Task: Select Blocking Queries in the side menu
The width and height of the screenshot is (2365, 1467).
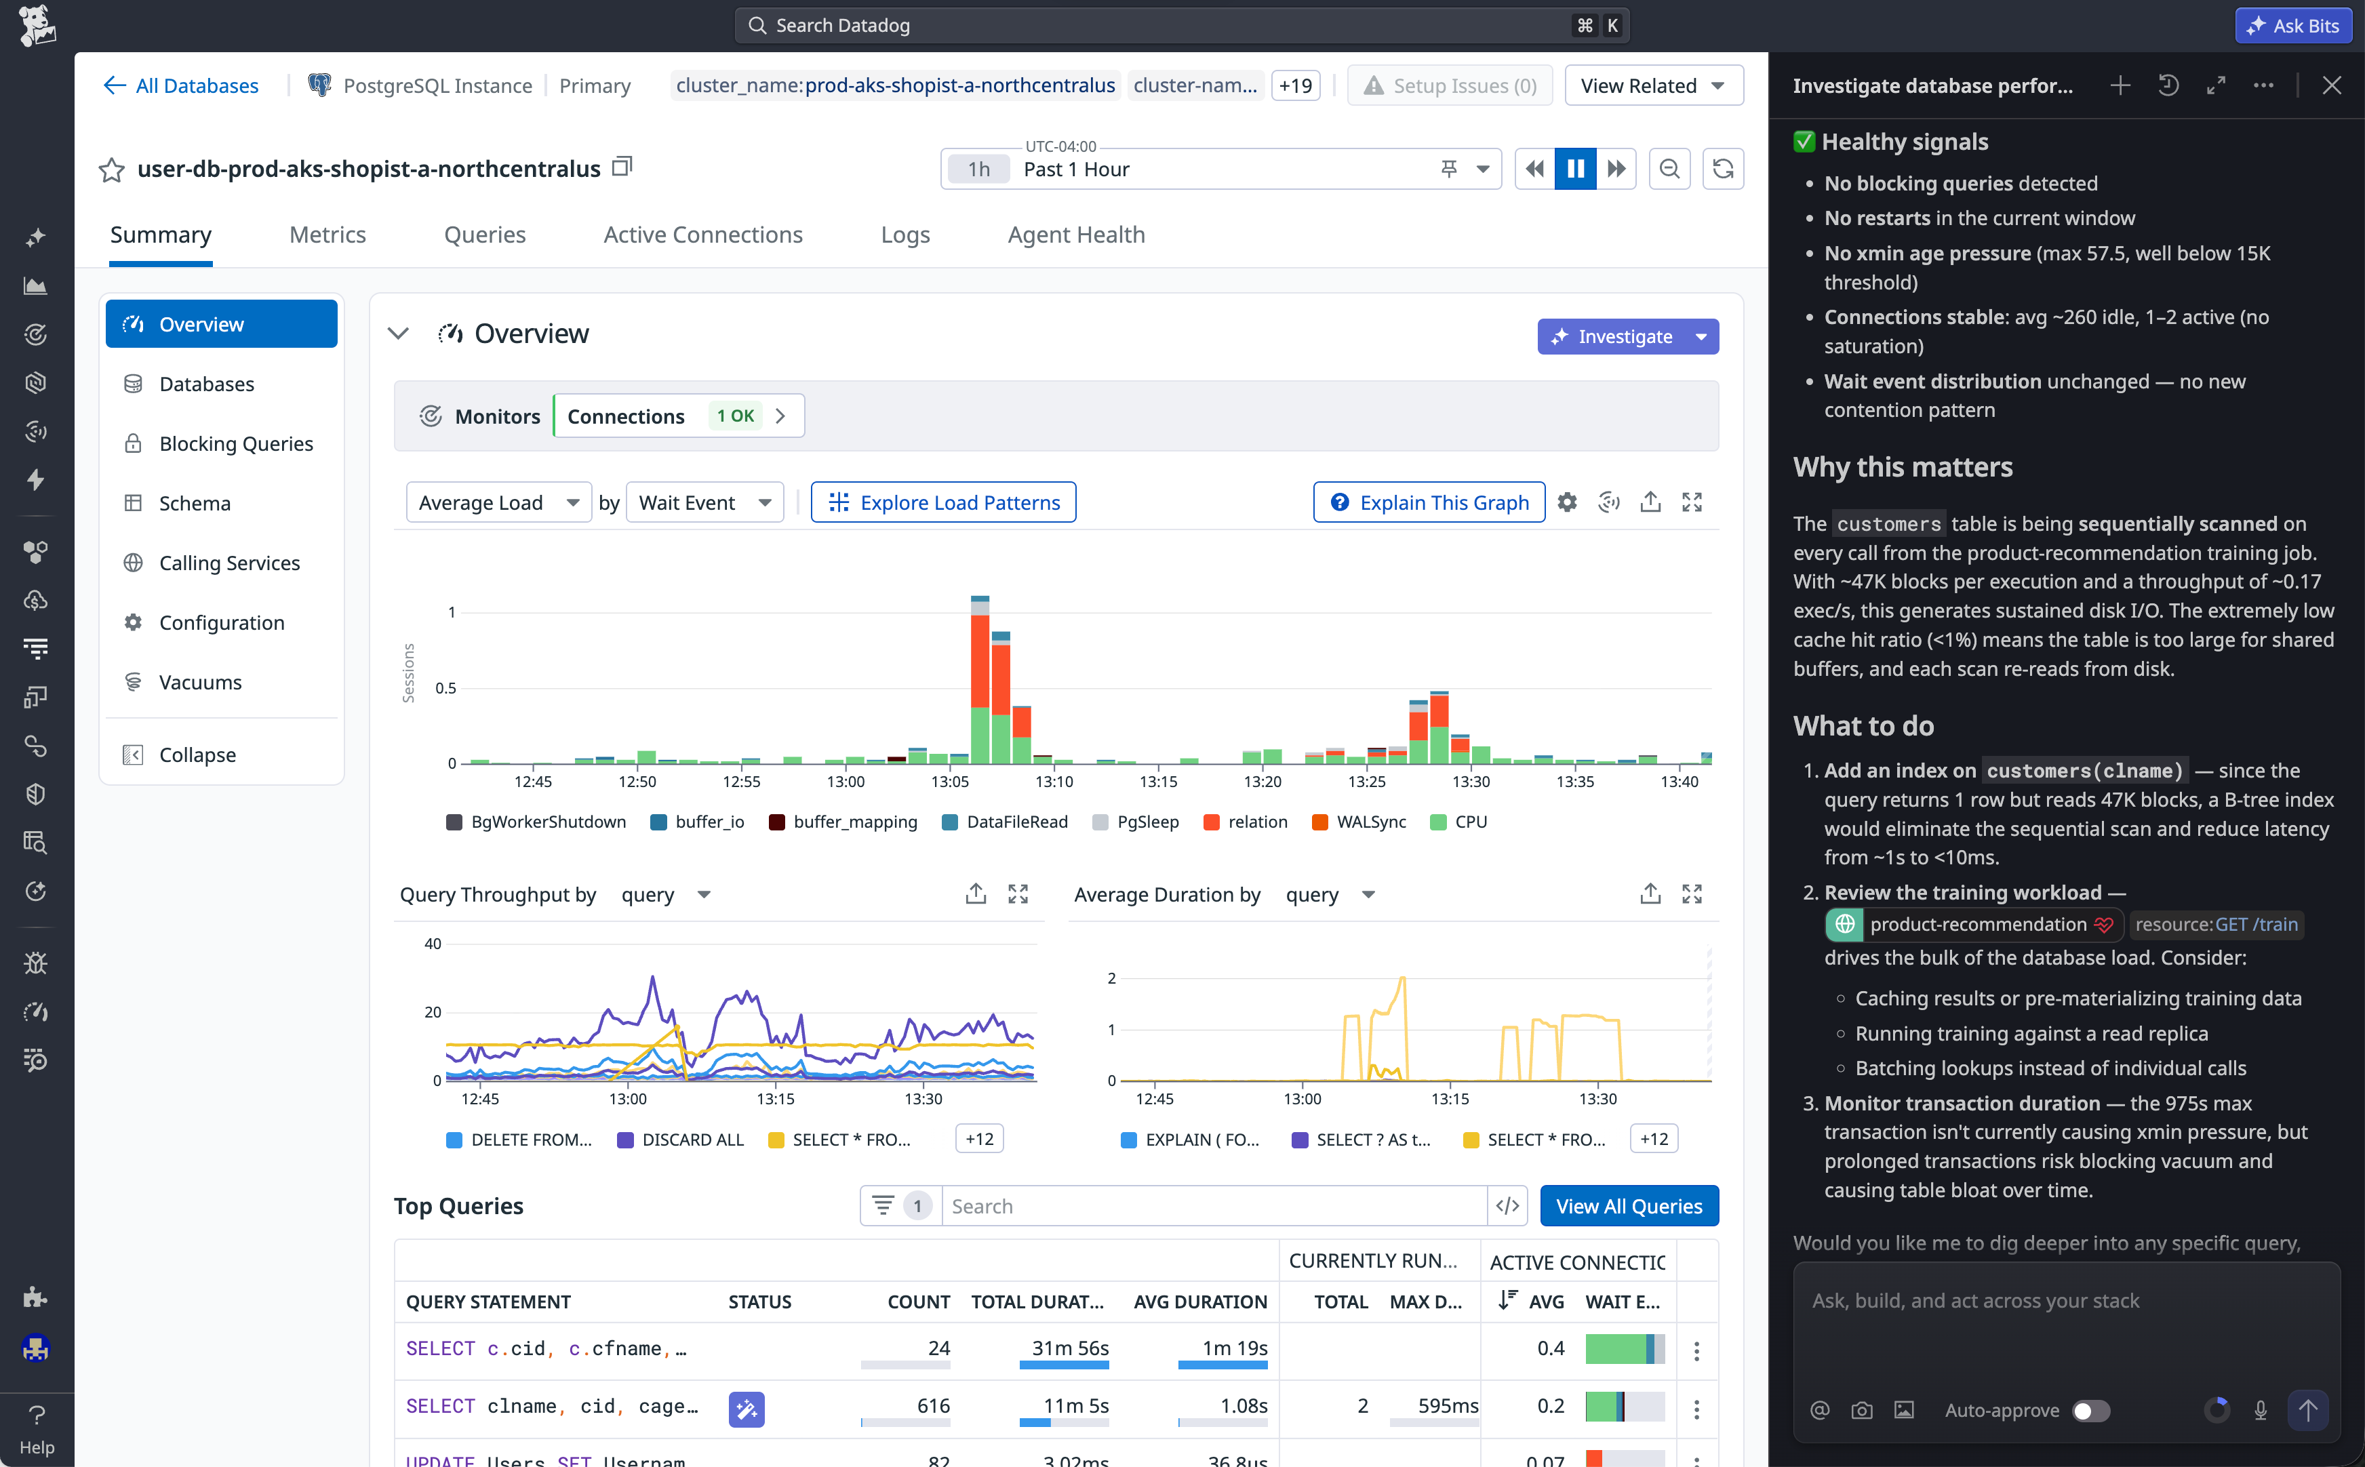Action: 222,443
